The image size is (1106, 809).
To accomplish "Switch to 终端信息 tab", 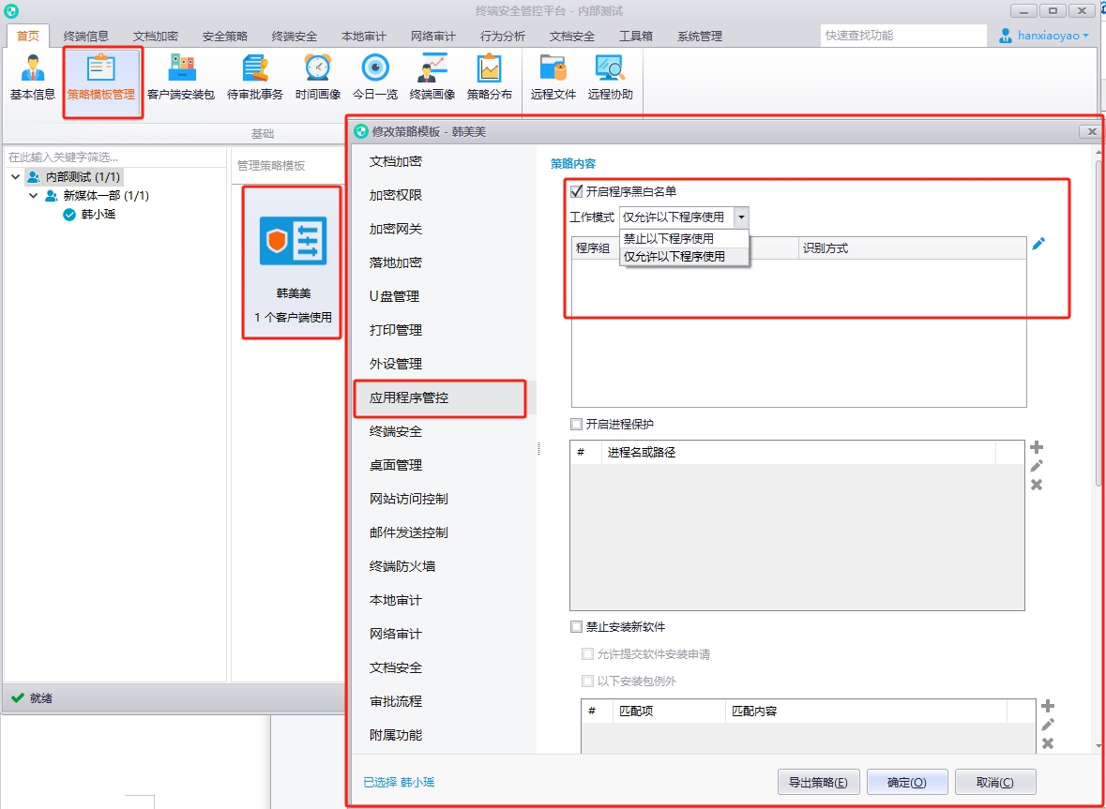I will pos(86,36).
